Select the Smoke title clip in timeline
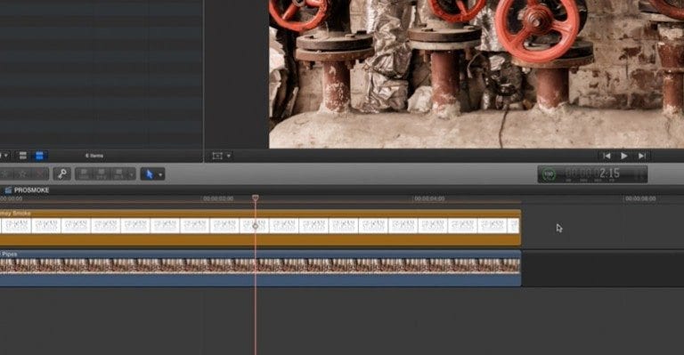 click(260, 228)
